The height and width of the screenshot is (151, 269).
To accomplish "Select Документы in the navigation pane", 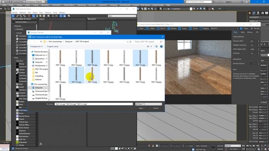I will (x=40, y=59).
